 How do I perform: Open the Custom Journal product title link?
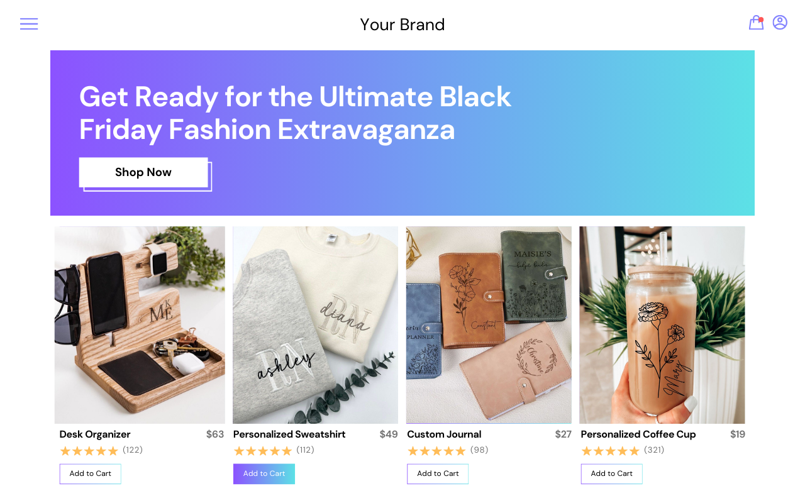pos(444,434)
